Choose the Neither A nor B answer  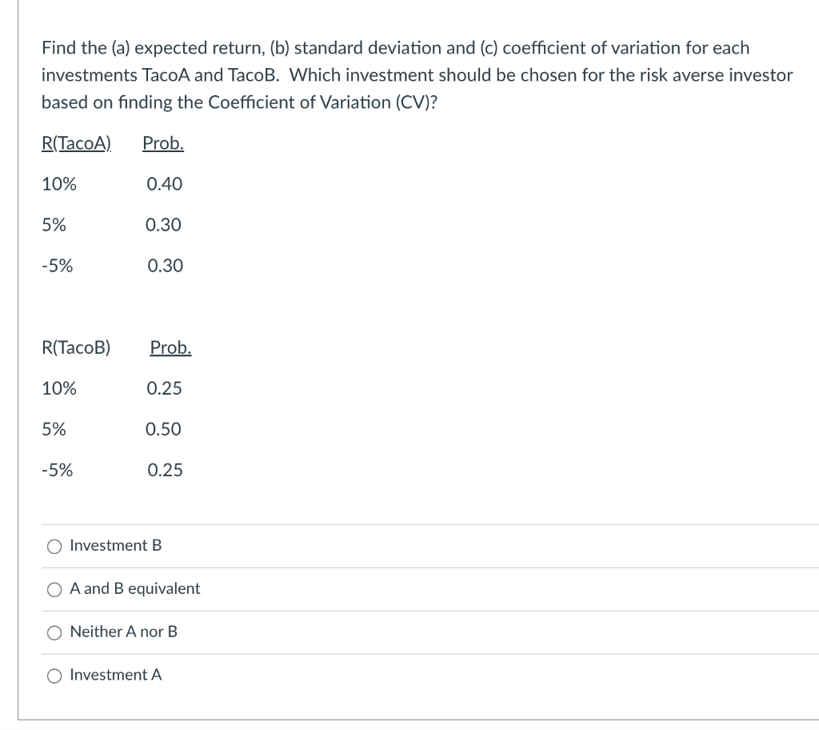(x=54, y=632)
